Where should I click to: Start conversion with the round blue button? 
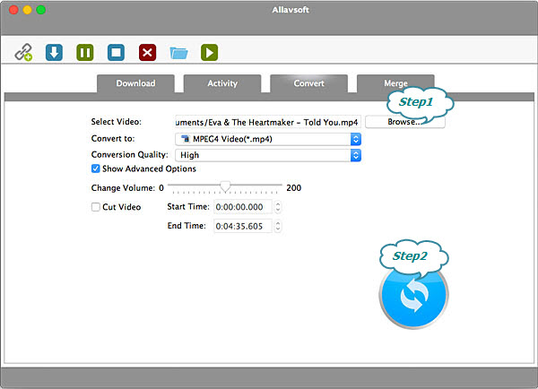click(x=413, y=295)
